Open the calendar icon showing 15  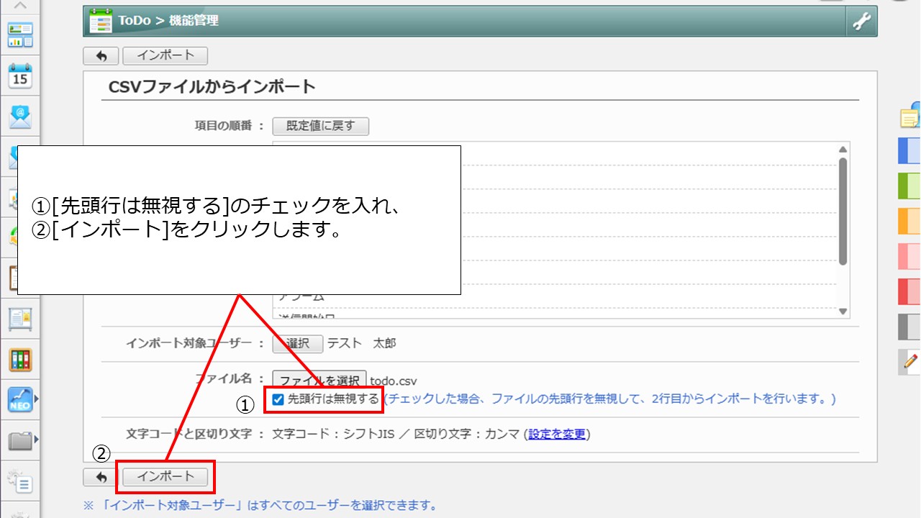tap(20, 76)
